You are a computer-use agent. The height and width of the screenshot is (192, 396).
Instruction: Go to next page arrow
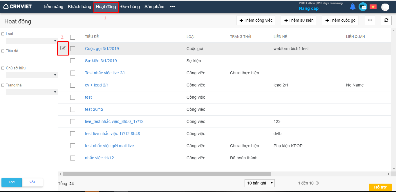coord(318,183)
